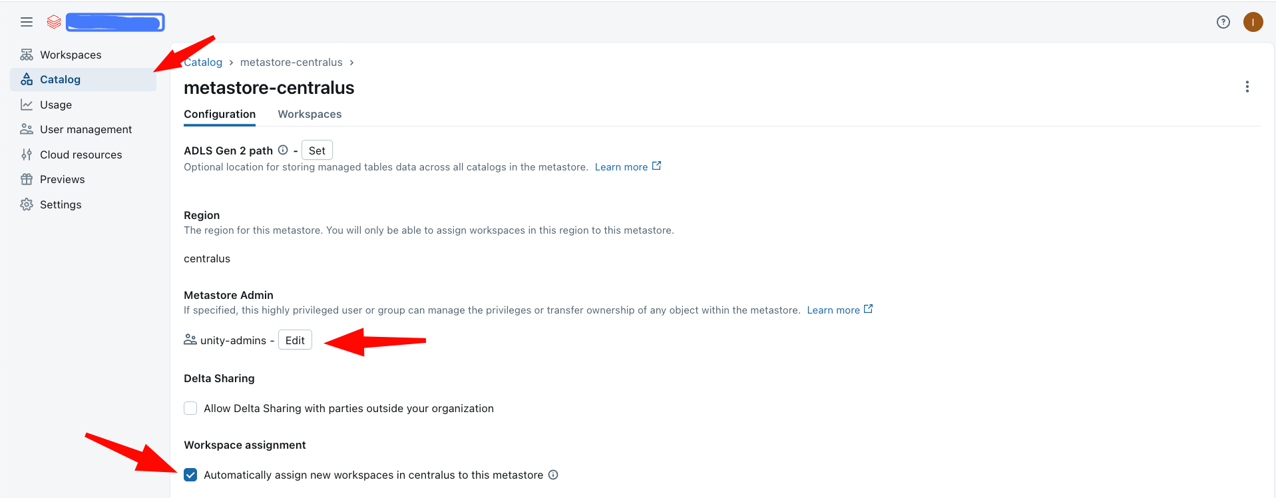Click Set button for ADLS Gen 2 path
Viewport: 1276px width, 498px height.
(317, 150)
